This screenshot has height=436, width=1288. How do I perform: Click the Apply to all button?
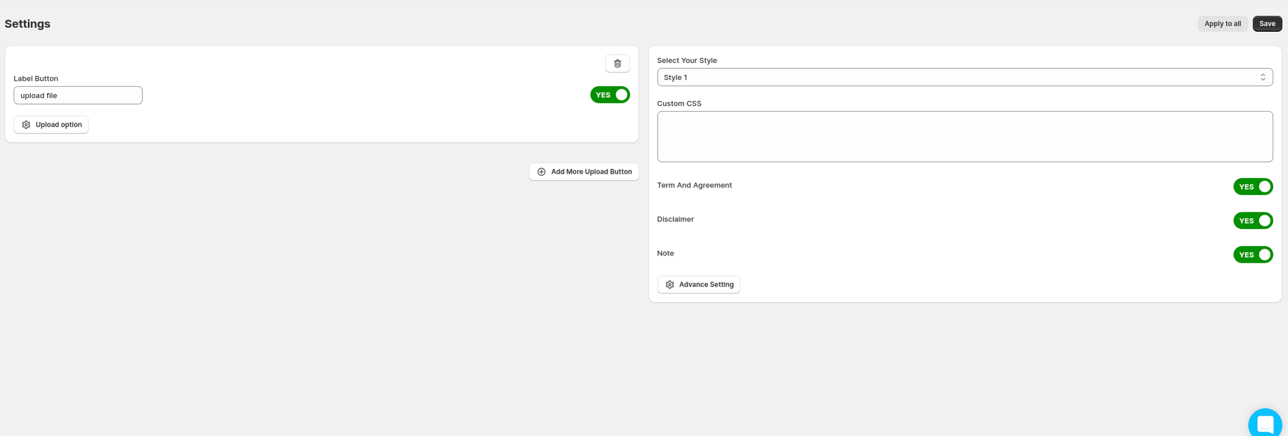(x=1223, y=24)
